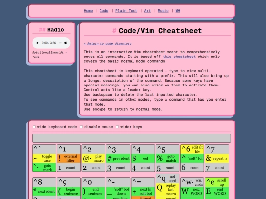Click the & repeat :s key
This screenshot has width=266, height=199.
pos(217,158)
